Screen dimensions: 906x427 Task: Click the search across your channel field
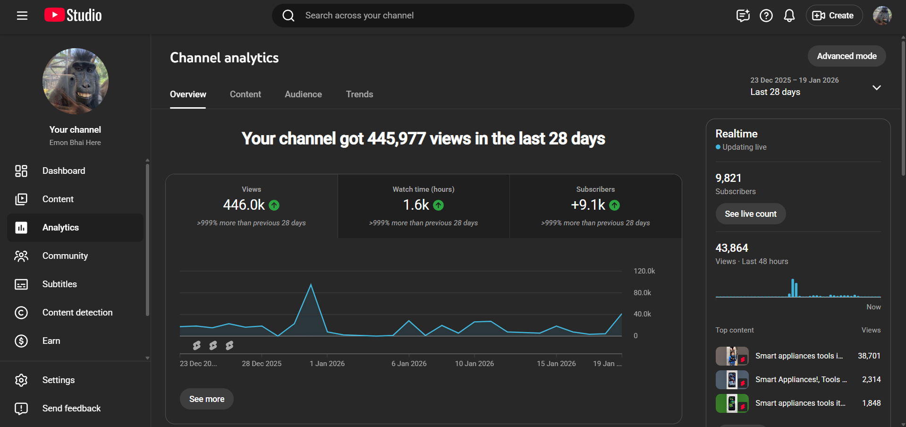click(x=453, y=16)
